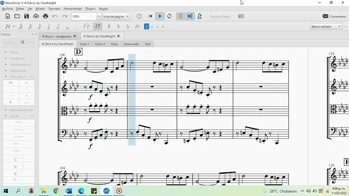Open Herramientas menu
The height and width of the screenshot is (196, 349).
pyautogui.click(x=73, y=9)
